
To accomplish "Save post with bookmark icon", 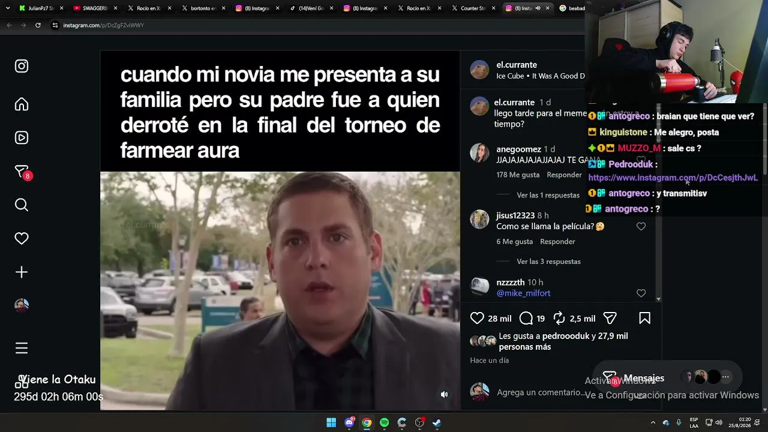I will pos(645,319).
